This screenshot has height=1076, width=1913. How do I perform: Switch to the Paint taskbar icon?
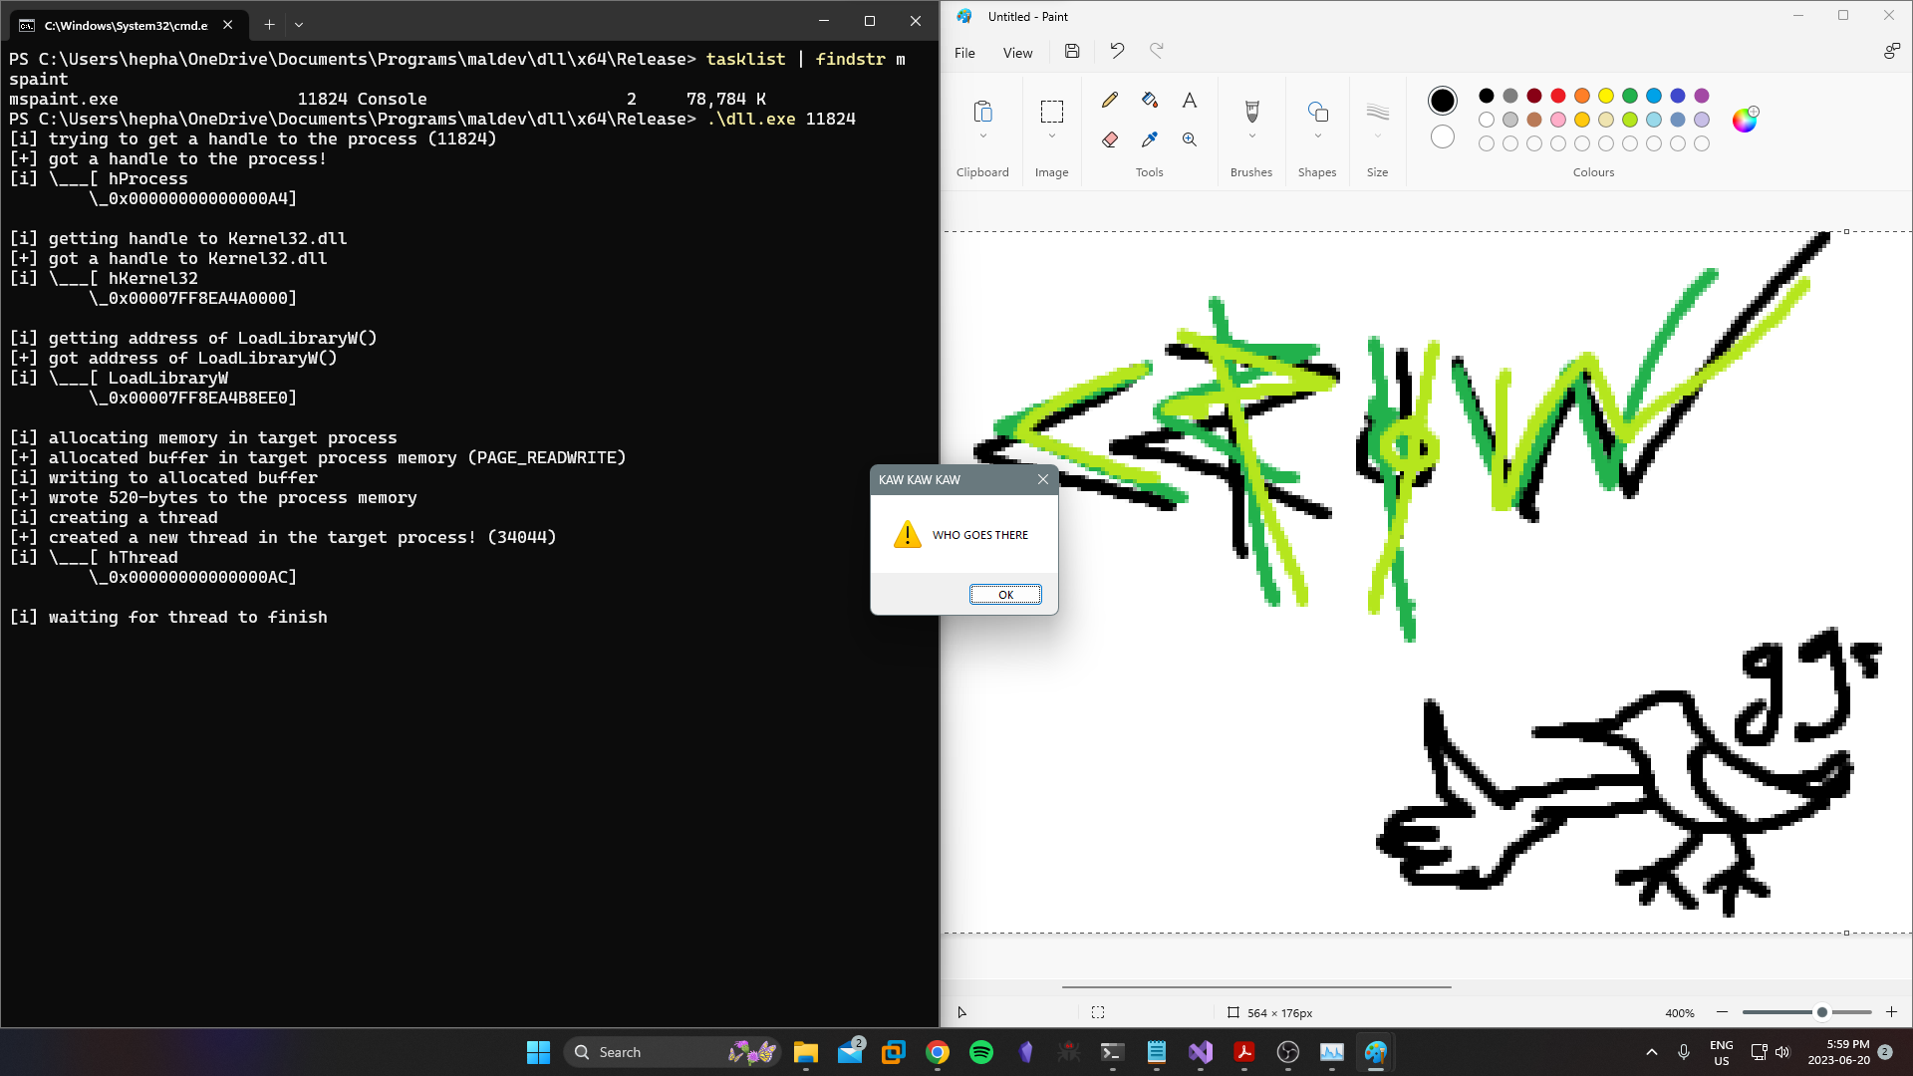coord(1376,1052)
